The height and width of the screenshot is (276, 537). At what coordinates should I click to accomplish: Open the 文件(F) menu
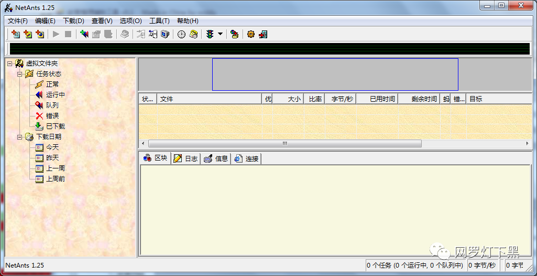pos(18,21)
